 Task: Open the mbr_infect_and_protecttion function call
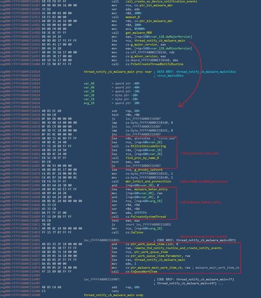[148, 181]
